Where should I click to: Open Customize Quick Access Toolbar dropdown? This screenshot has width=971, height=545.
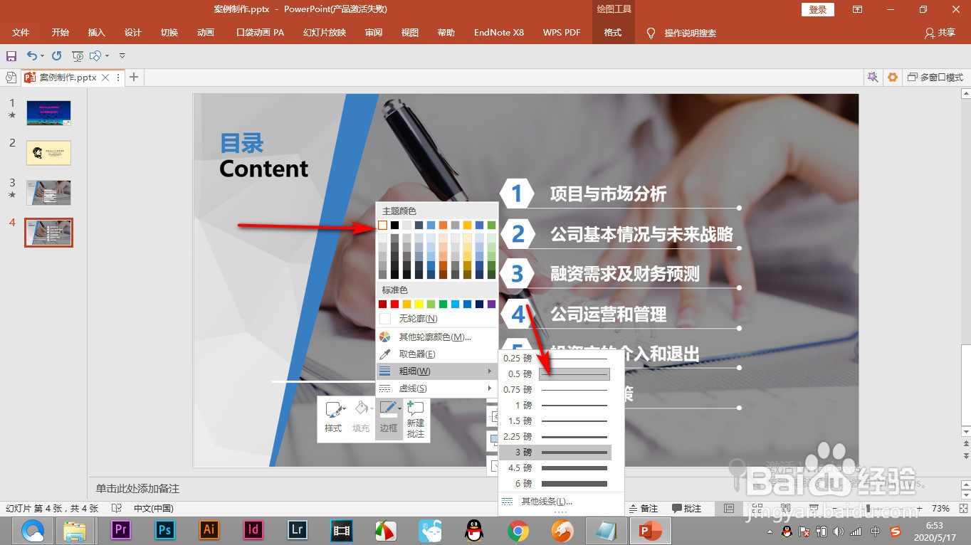coord(122,55)
